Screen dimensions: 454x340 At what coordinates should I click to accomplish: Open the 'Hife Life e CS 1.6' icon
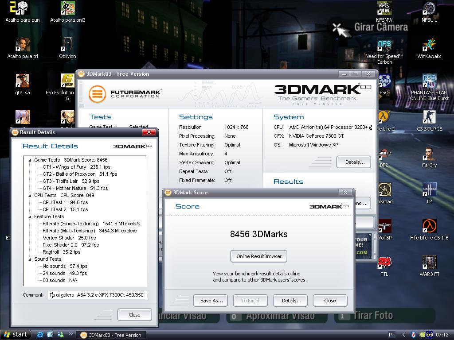click(x=429, y=230)
